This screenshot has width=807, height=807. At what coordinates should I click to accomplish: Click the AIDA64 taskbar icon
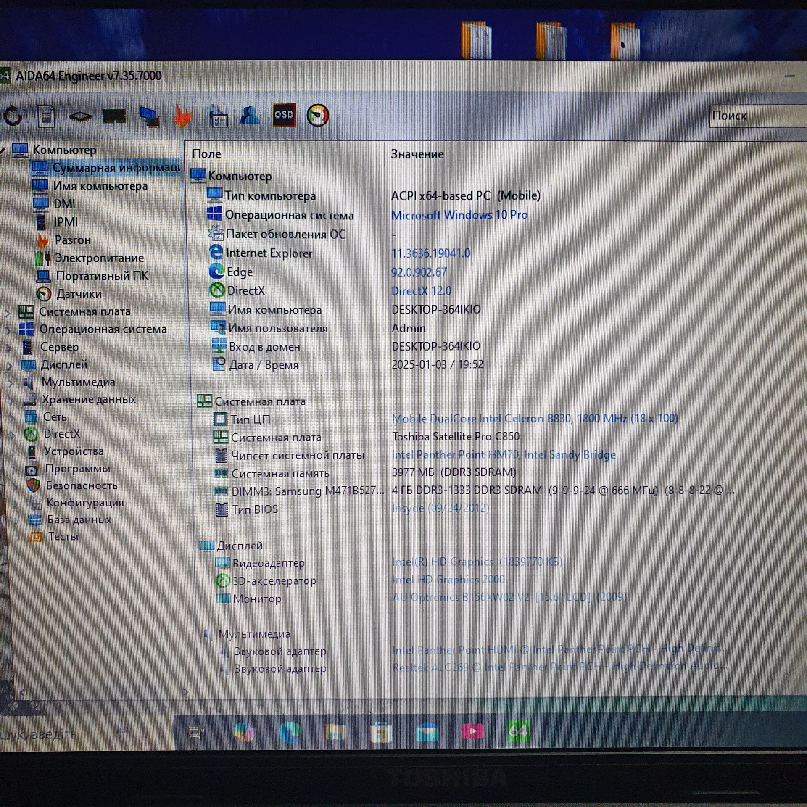click(x=517, y=731)
